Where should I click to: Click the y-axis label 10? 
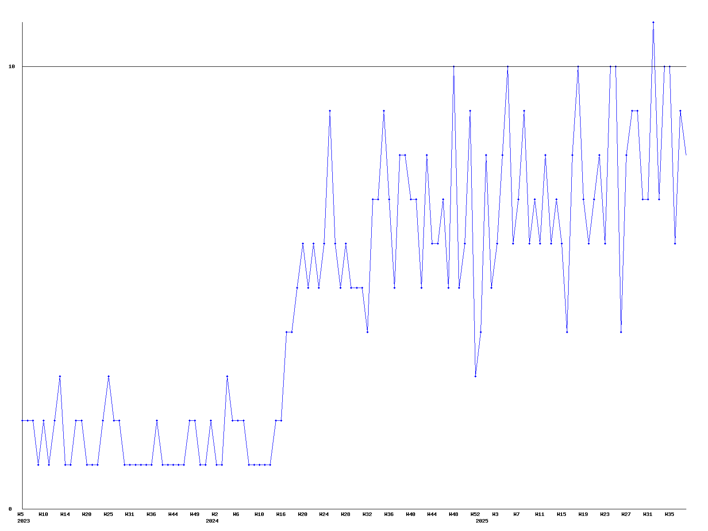click(12, 66)
